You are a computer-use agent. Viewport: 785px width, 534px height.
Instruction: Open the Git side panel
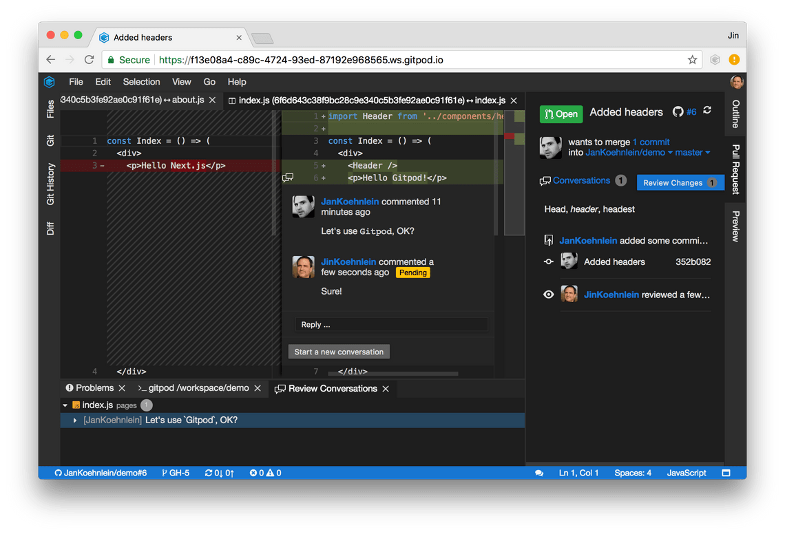coord(50,140)
